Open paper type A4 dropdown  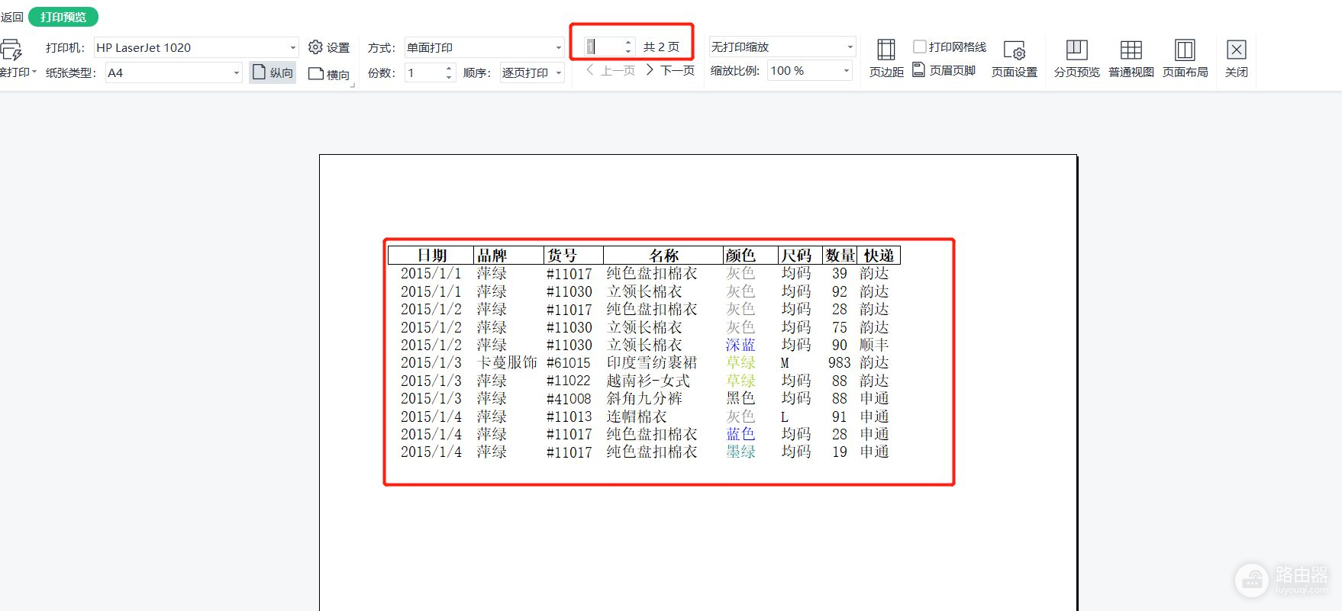coord(236,72)
